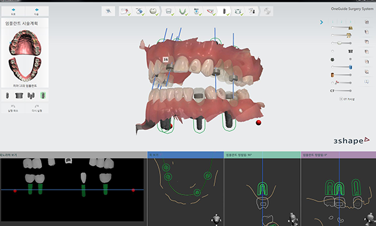Toggle the nerve visibility radio dot
The image size is (376, 226).
tap(332, 83)
